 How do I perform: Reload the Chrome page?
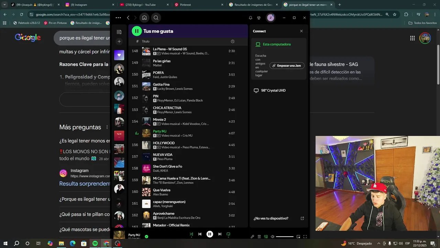pos(21,14)
